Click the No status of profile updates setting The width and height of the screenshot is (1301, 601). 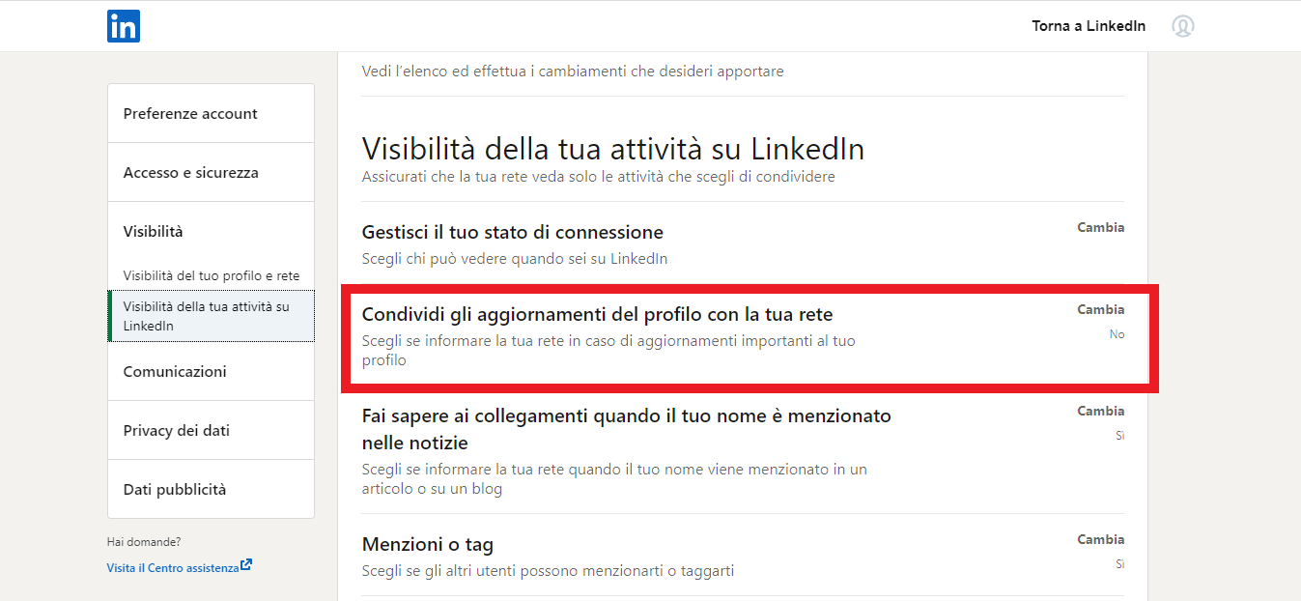tap(1117, 333)
